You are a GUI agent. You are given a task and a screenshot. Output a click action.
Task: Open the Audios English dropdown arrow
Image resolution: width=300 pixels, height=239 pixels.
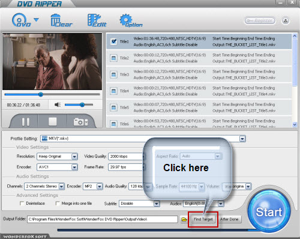221,204
